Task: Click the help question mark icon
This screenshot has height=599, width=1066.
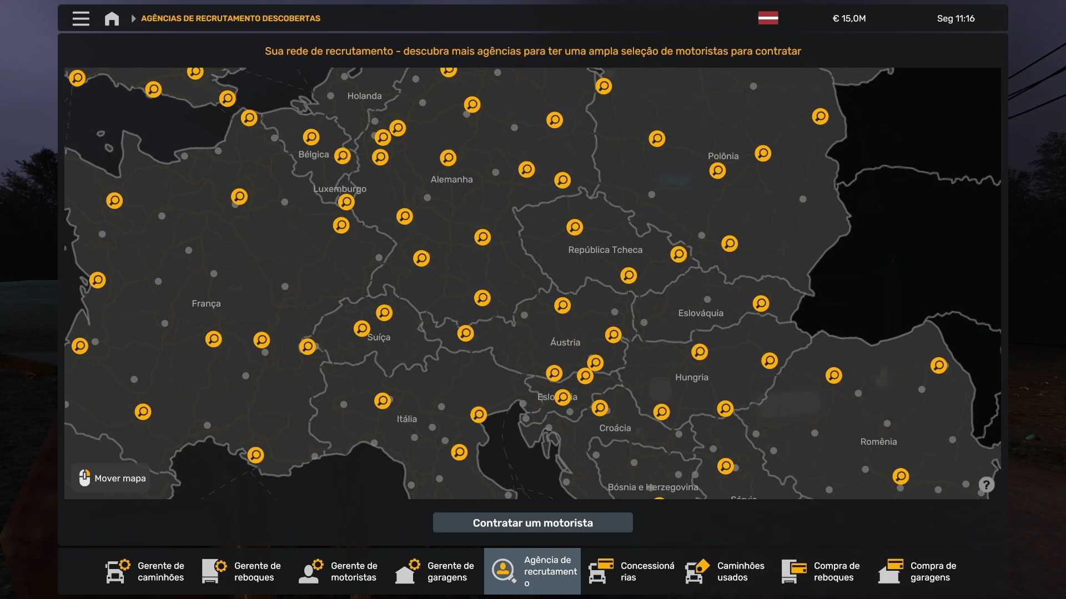Action: tap(986, 485)
